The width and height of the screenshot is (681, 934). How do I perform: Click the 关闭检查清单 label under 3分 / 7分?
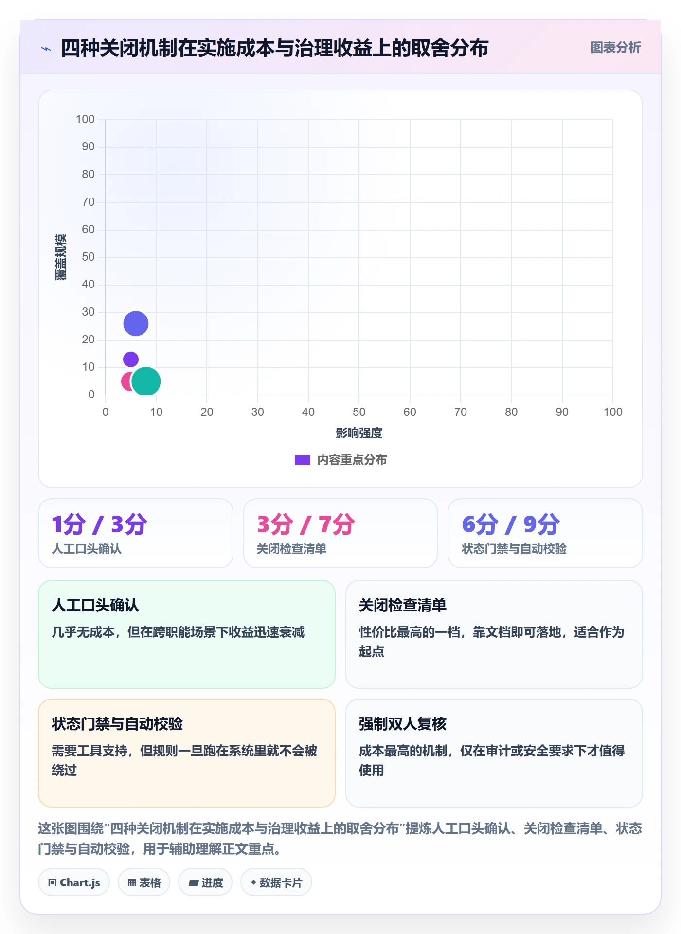coord(291,549)
